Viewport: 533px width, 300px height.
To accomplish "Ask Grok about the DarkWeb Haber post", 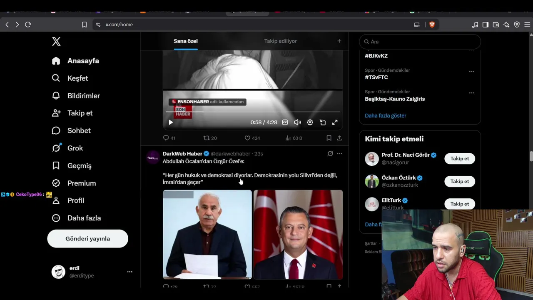I will [330, 154].
